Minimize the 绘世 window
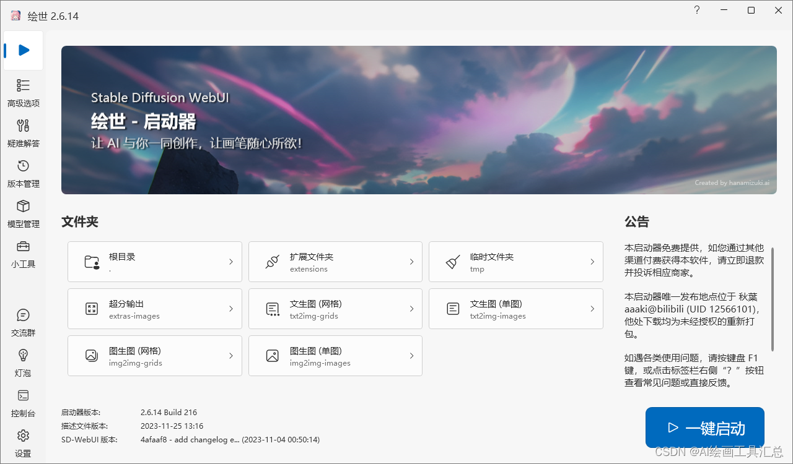The width and height of the screenshot is (793, 464). [724, 11]
